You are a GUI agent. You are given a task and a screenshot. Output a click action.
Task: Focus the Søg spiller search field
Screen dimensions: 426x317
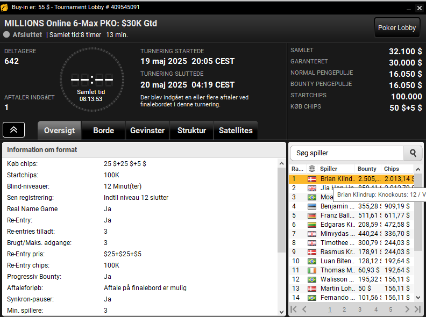(x=347, y=153)
